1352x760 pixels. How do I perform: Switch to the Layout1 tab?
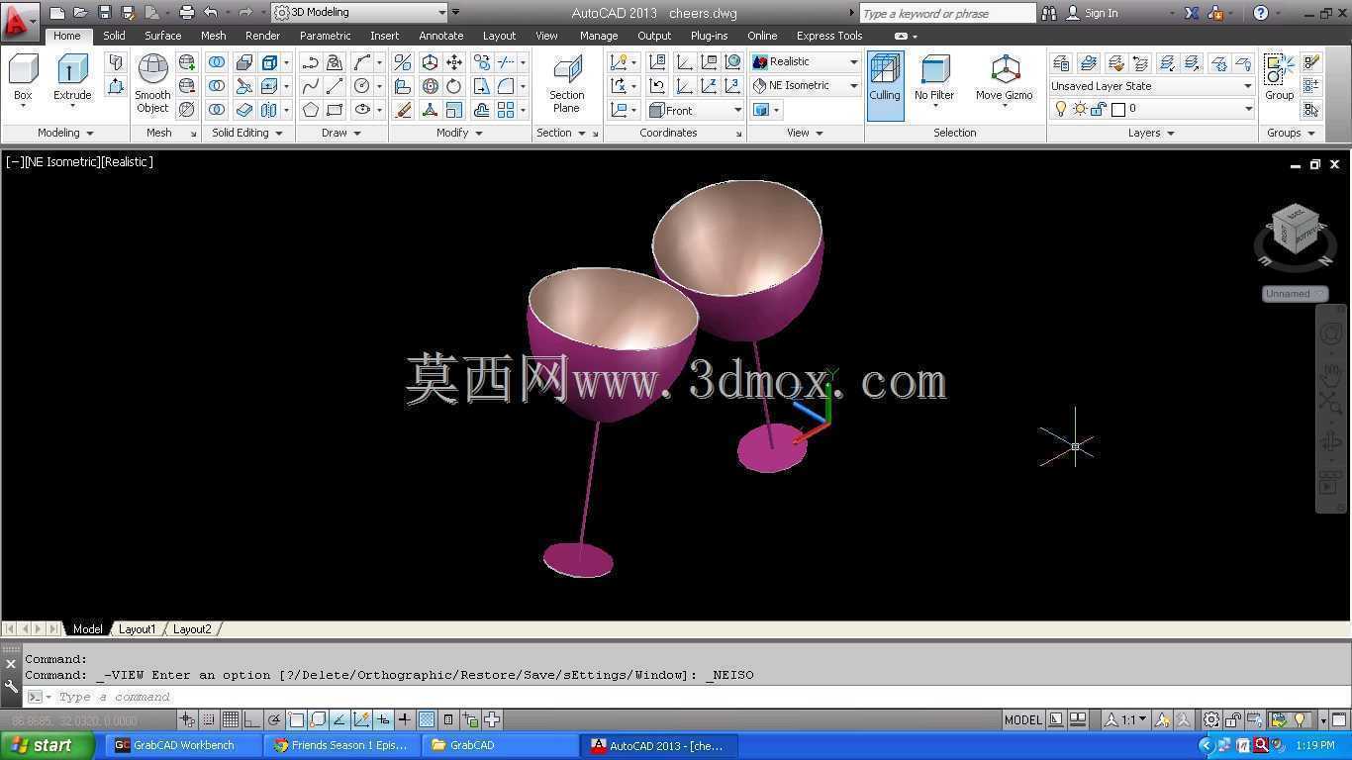[137, 629]
